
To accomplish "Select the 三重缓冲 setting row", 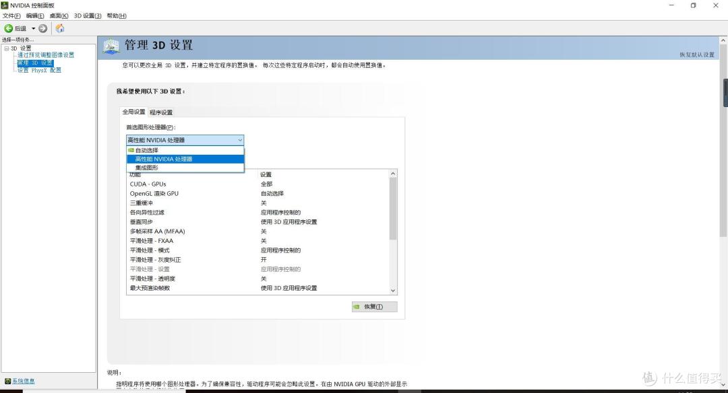I will (x=258, y=203).
